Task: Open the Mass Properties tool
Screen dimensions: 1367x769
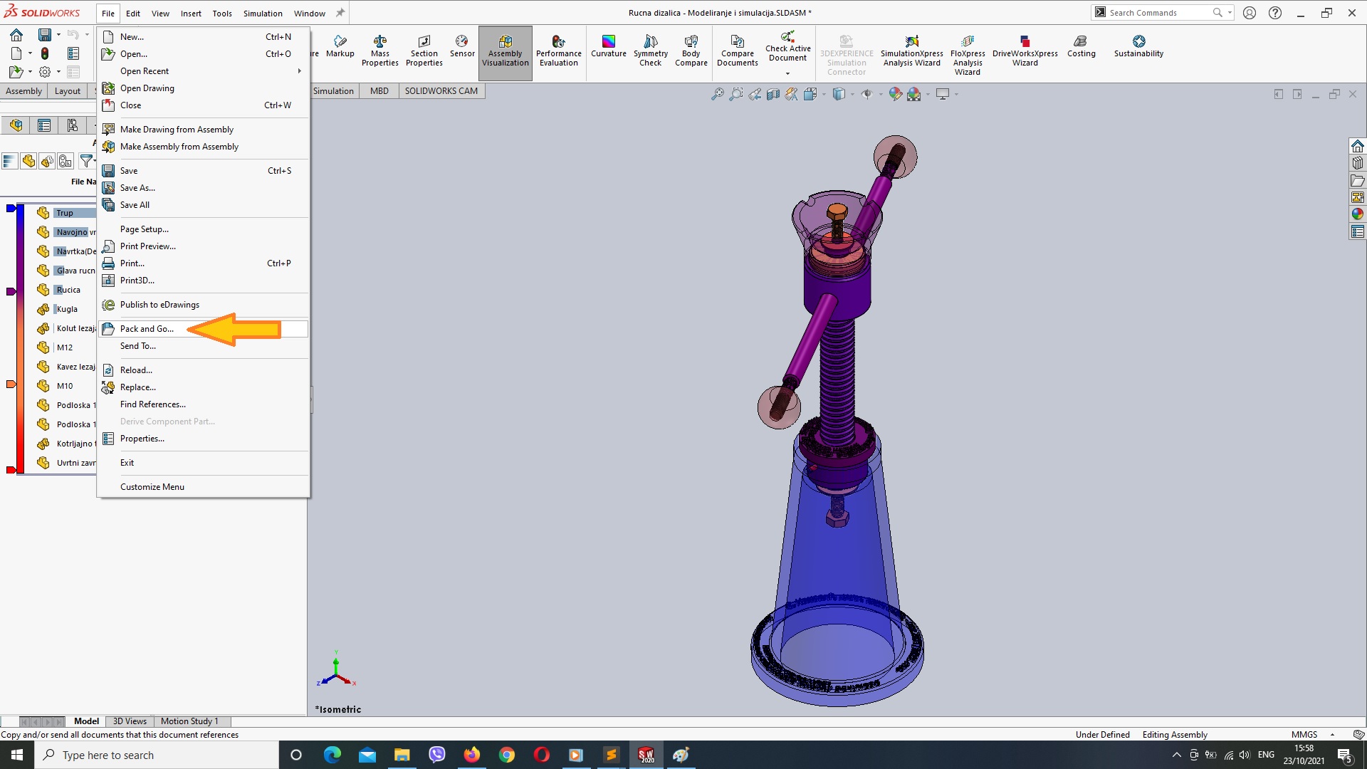Action: [379, 51]
